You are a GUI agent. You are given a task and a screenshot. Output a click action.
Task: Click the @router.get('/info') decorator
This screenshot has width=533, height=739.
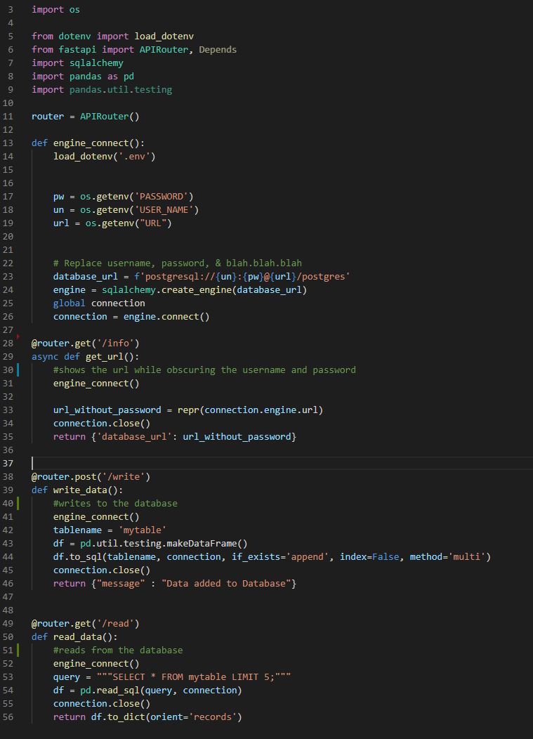[x=85, y=344]
